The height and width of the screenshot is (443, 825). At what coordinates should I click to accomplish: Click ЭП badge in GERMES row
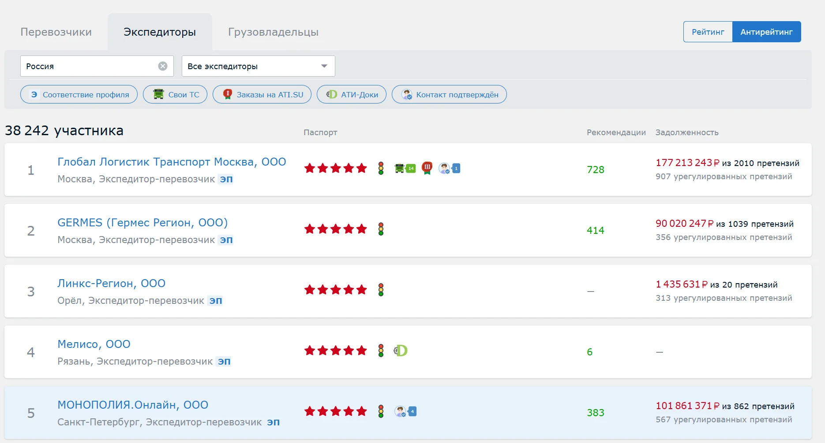coord(226,240)
